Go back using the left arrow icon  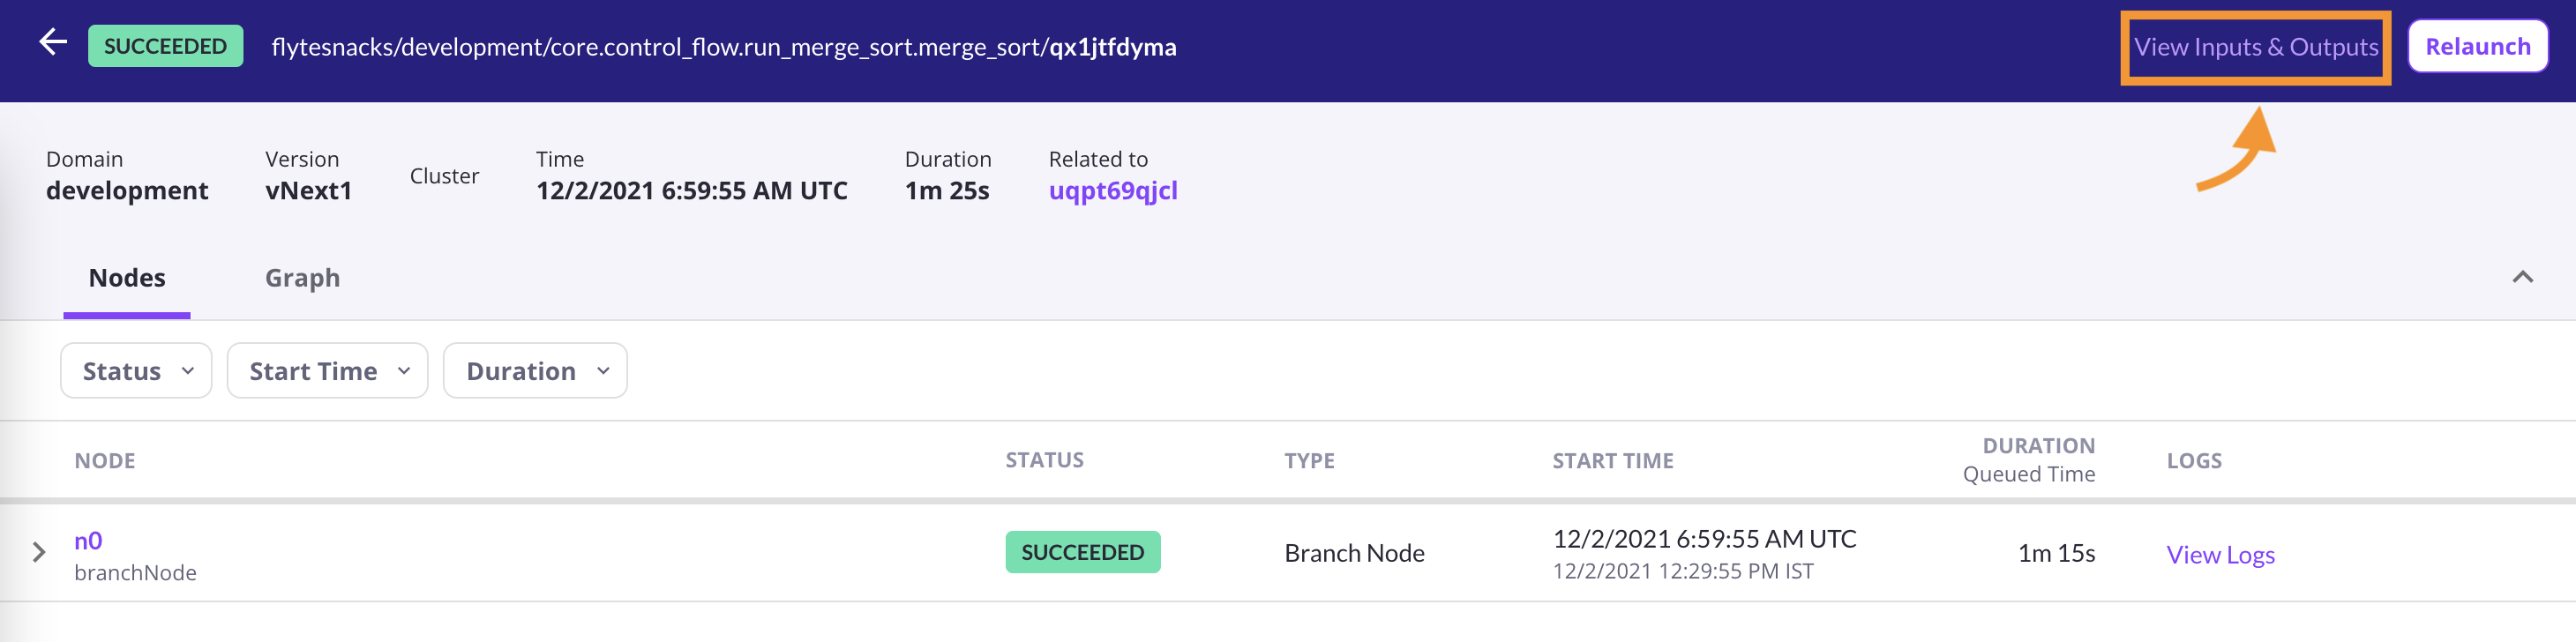(53, 42)
